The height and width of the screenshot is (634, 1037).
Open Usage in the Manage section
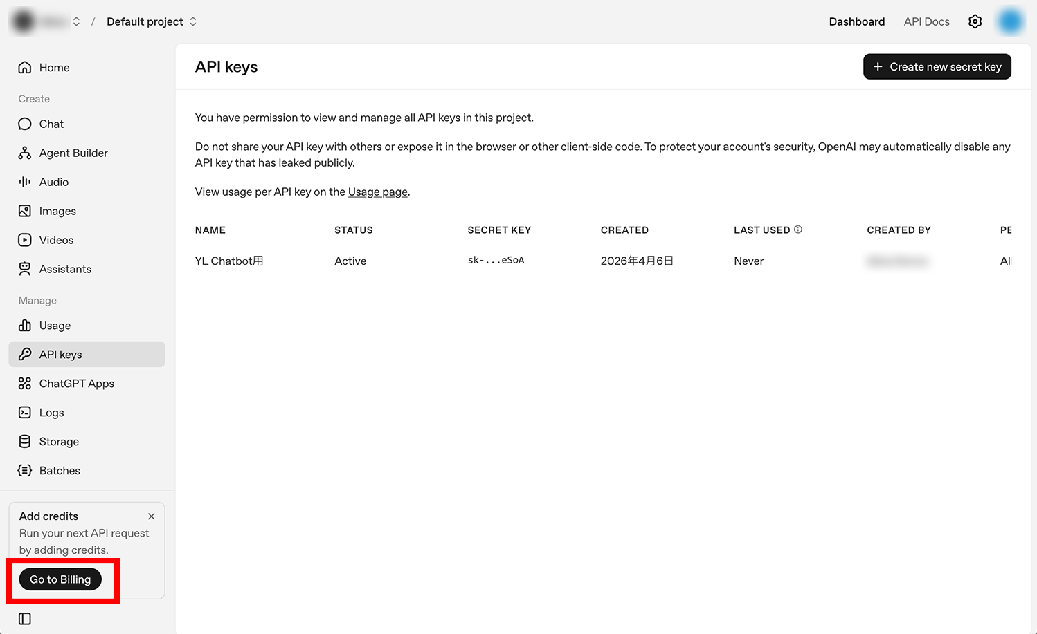click(55, 326)
